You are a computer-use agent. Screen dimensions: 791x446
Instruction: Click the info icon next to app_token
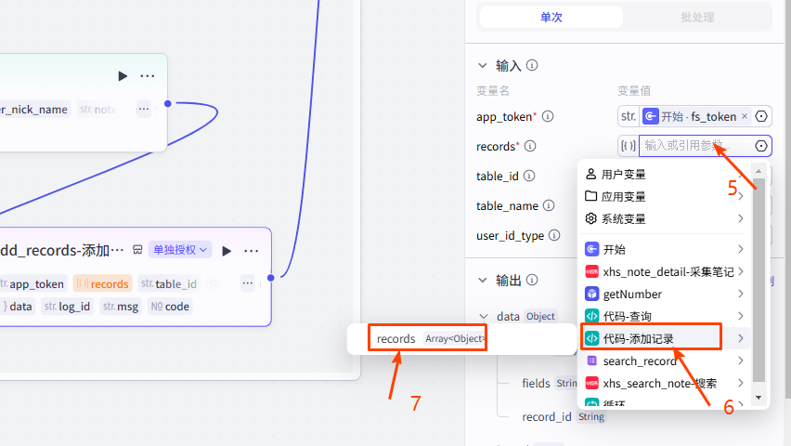pyautogui.click(x=548, y=117)
